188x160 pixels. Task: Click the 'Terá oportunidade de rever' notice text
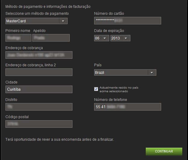click(59, 140)
